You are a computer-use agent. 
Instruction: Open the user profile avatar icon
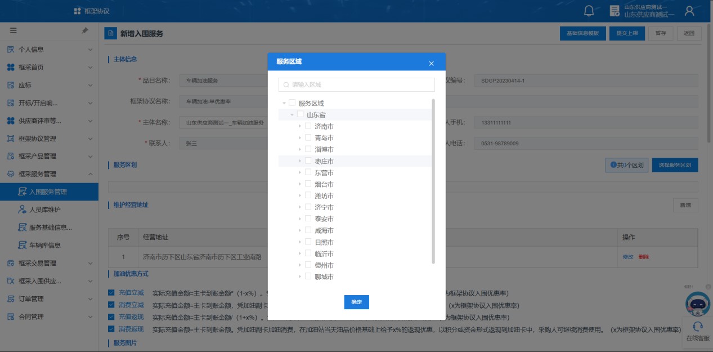tap(689, 11)
